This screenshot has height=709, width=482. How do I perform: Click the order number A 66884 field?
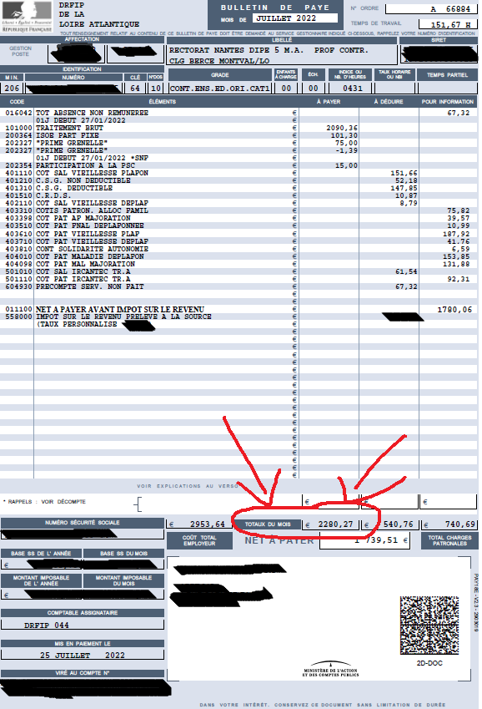click(x=431, y=9)
